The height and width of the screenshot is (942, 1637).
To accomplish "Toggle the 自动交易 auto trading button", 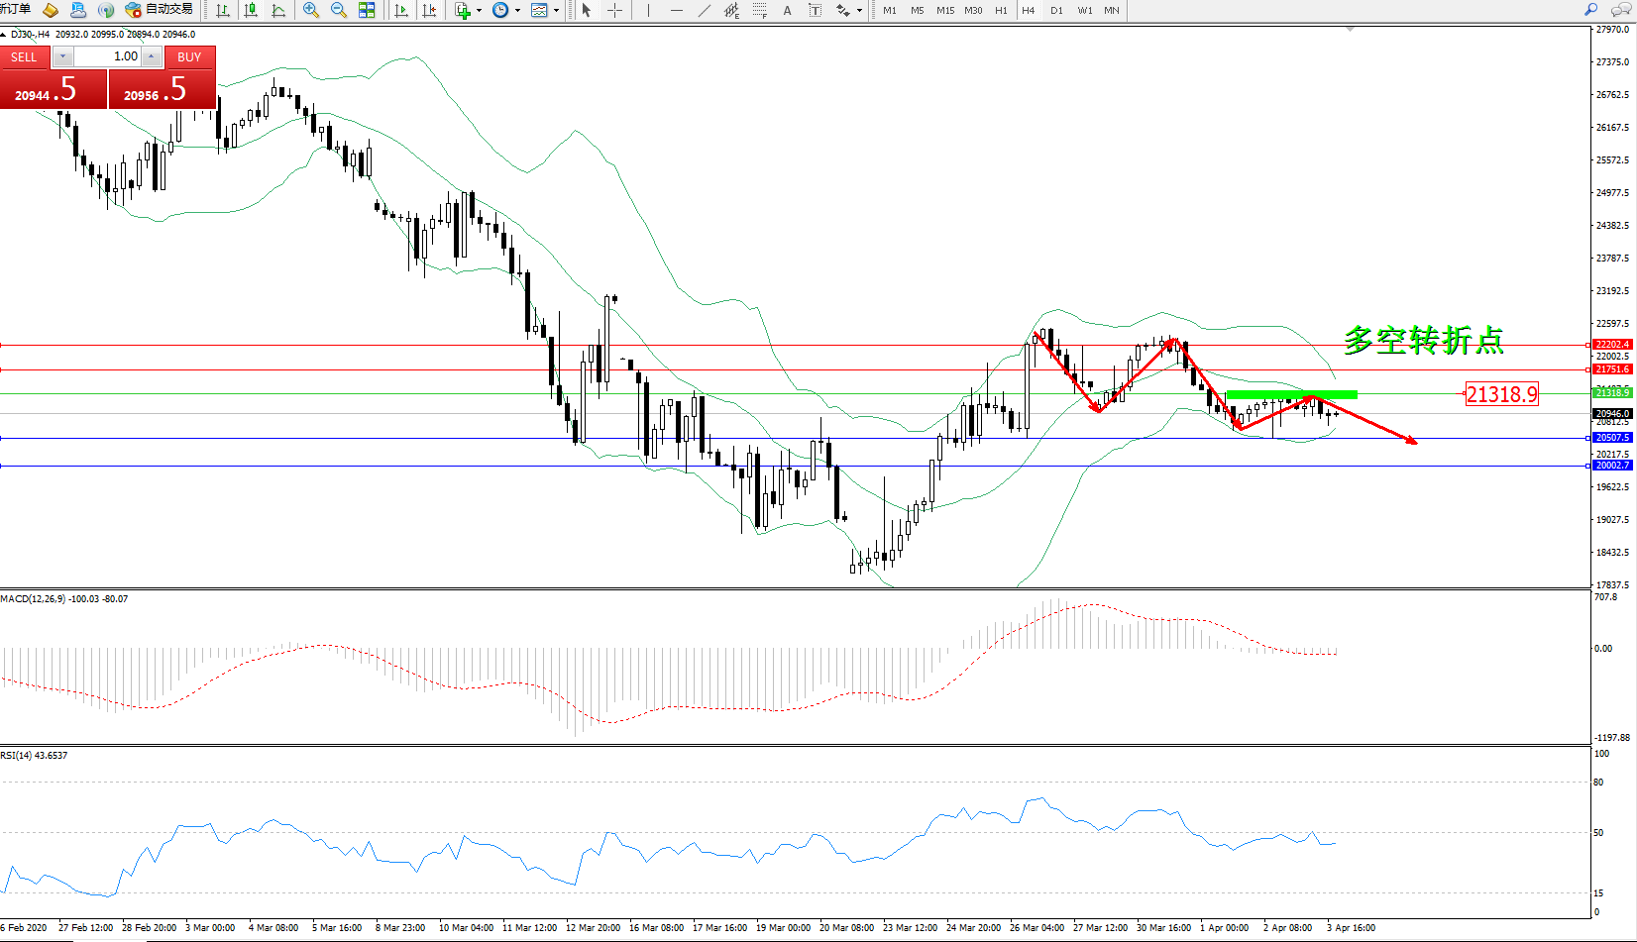I will pos(160,10).
